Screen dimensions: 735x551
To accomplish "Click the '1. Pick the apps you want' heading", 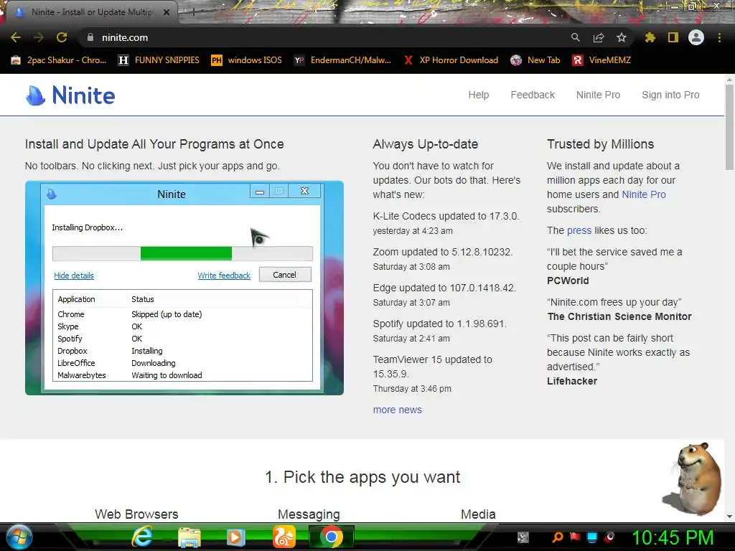I will tap(362, 477).
